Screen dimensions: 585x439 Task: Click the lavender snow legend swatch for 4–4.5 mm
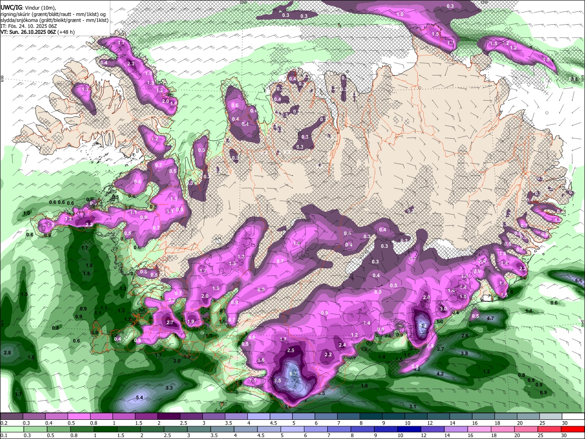[x=259, y=417]
